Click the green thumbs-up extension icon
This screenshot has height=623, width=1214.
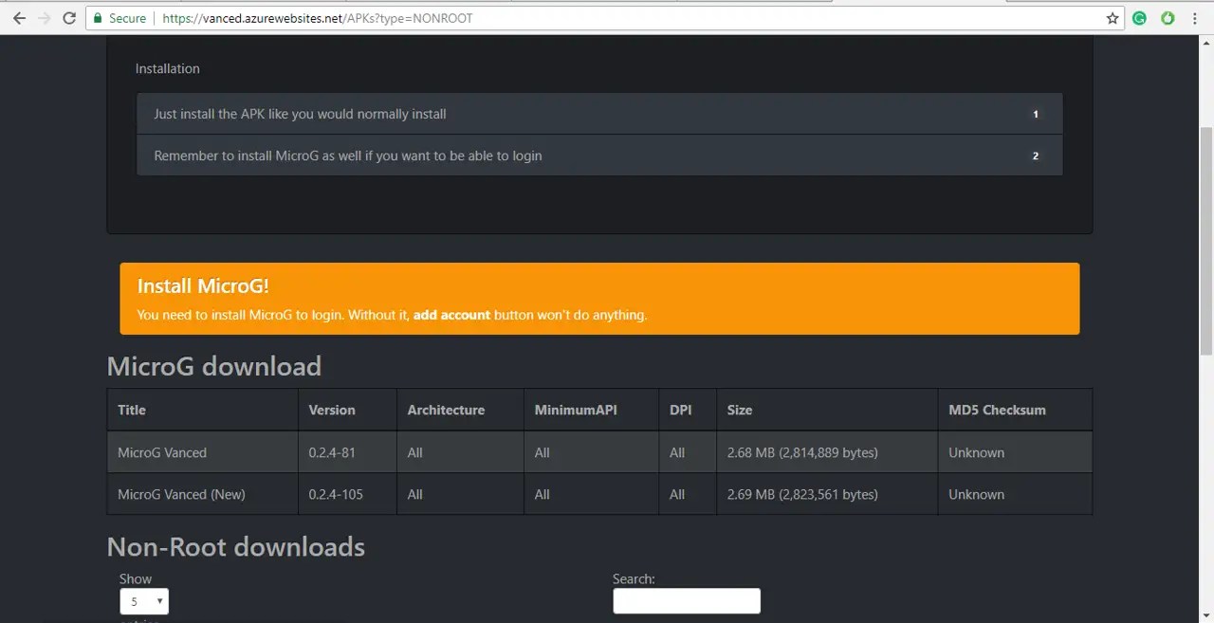(1166, 18)
